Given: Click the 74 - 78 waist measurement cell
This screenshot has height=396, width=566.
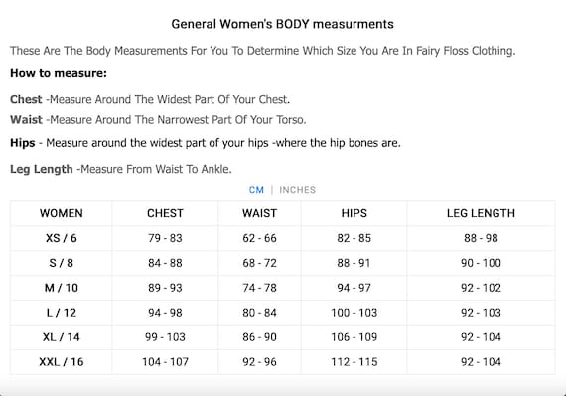Looking at the screenshot, I should pos(259,288).
